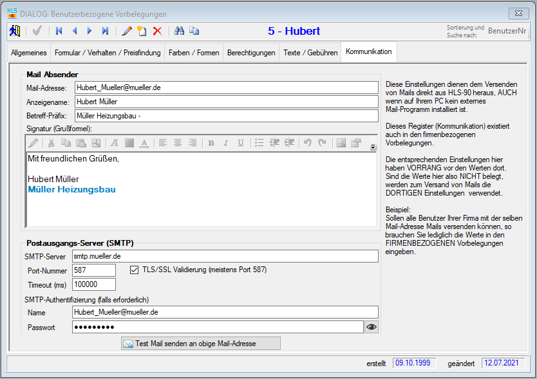Click the copy record icon

pos(194,31)
